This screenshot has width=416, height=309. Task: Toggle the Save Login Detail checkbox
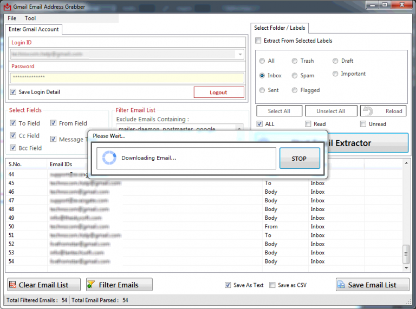pyautogui.click(x=13, y=92)
